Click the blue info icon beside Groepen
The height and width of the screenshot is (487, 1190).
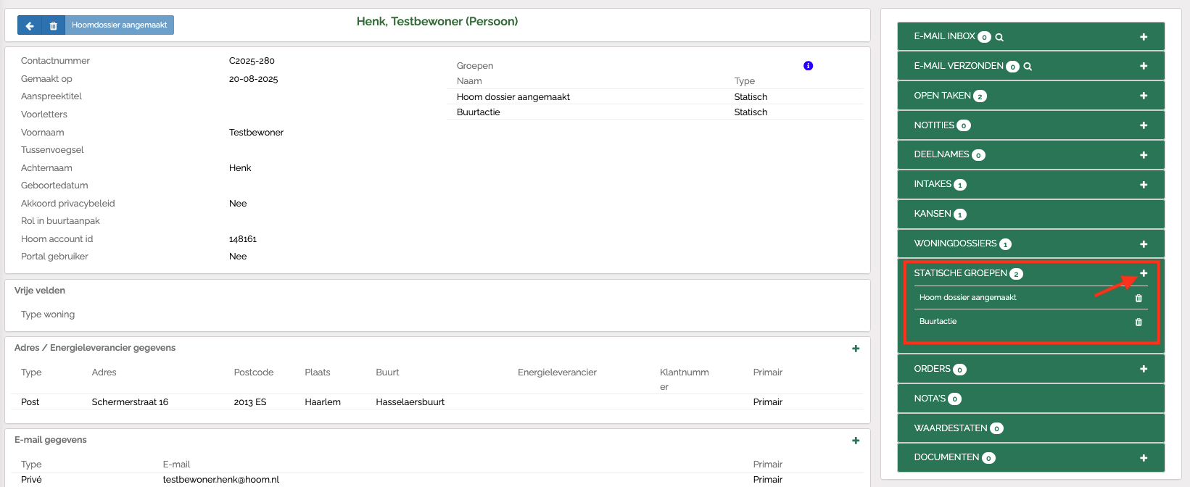808,66
